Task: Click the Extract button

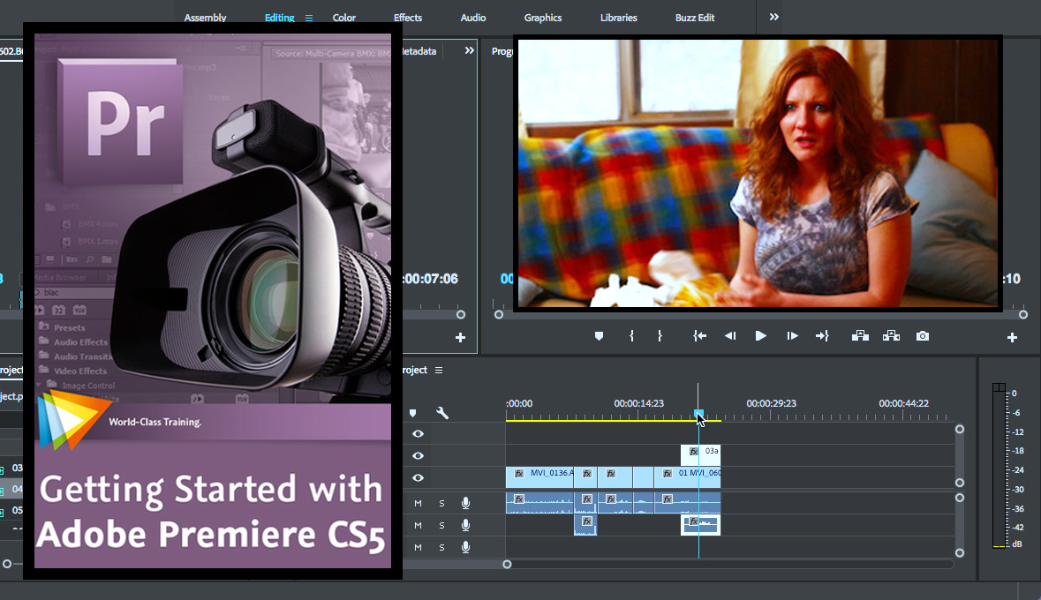Action: pos(891,336)
